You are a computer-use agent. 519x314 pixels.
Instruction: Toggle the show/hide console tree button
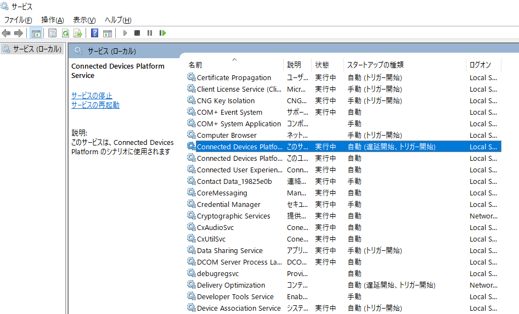(36, 33)
